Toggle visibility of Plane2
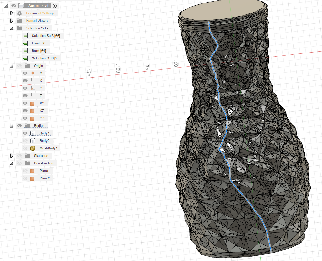The width and height of the screenshot is (322, 261). [x=25, y=178]
